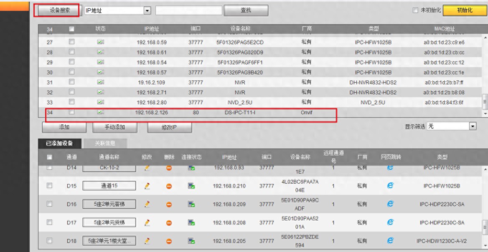The height and width of the screenshot is (252, 488).
Task: Open the web page jump icon for D15
Action: pyautogui.click(x=390, y=186)
